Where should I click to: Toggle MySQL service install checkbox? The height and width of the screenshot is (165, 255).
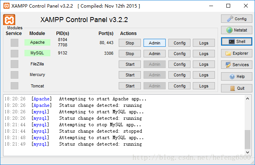pos(15,54)
